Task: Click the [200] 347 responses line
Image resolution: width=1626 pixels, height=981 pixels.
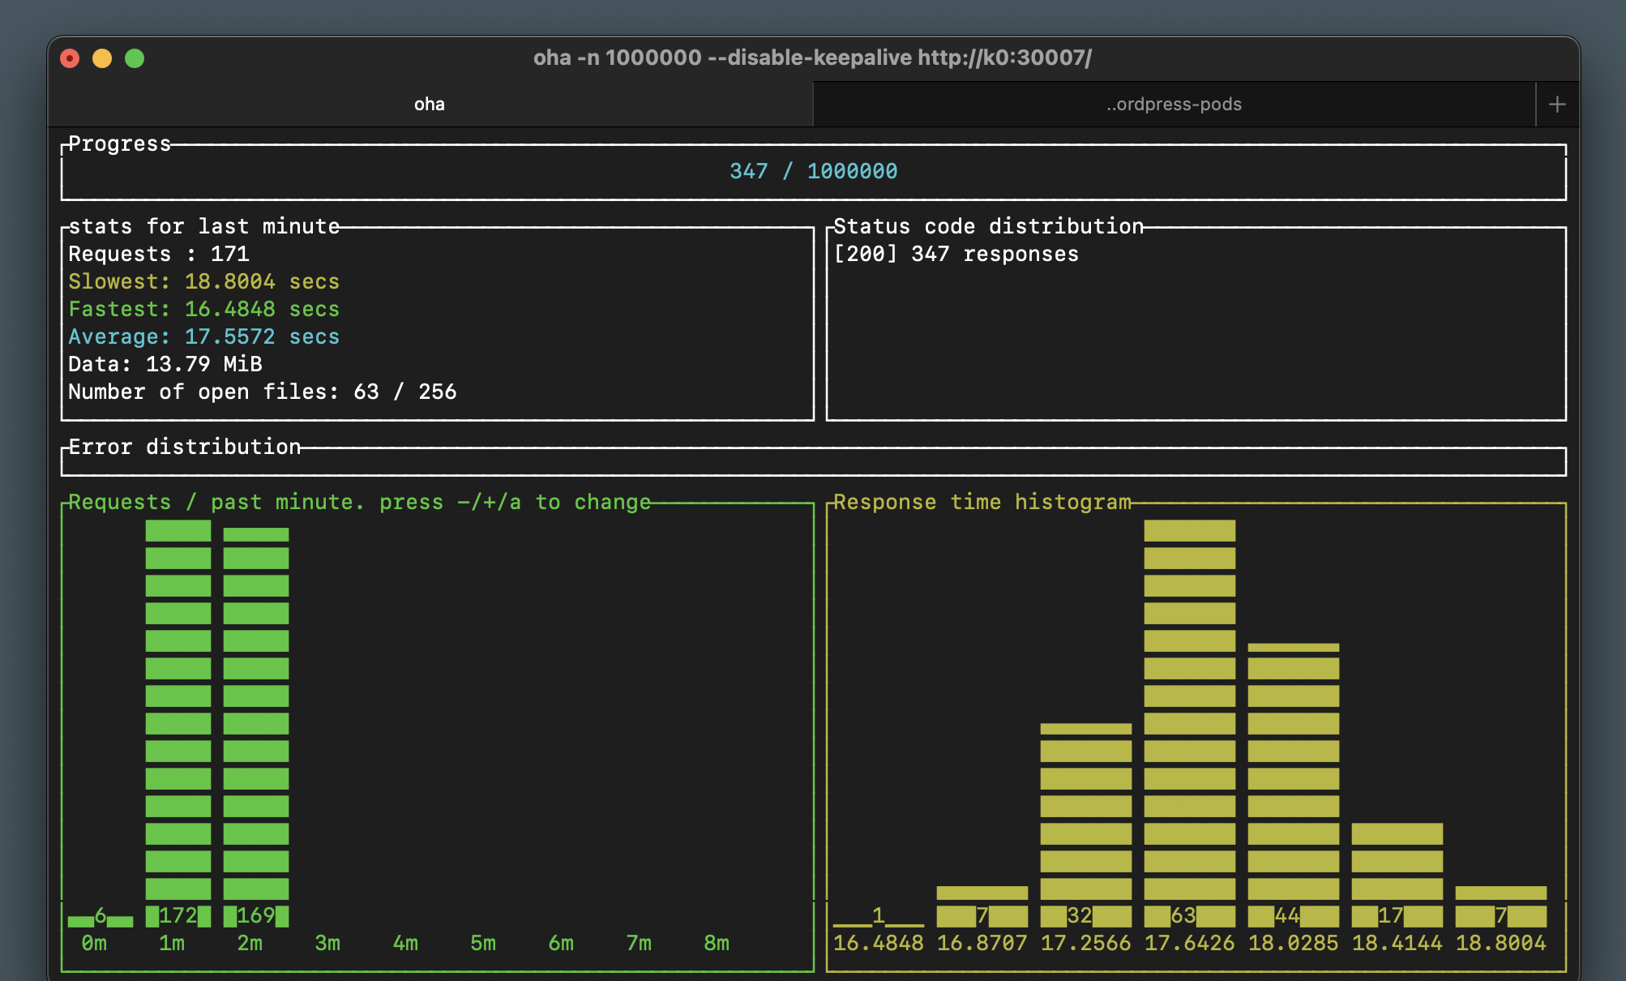Action: [x=956, y=254]
